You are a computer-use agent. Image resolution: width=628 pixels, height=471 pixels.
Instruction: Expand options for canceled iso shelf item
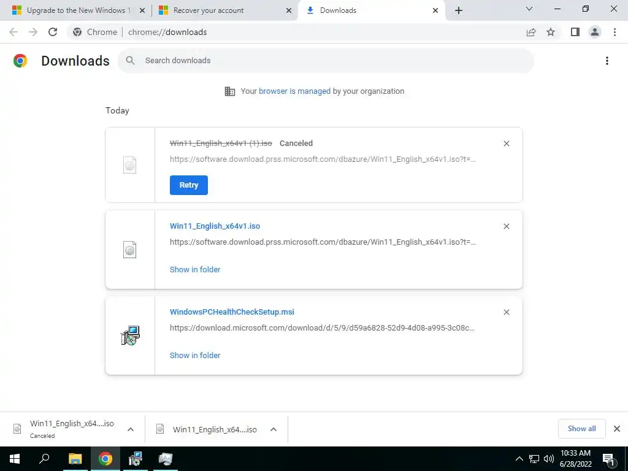point(131,429)
